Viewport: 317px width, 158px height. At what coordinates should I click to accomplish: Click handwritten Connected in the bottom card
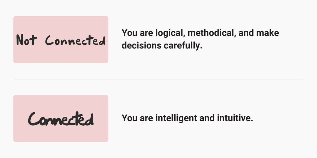61,119
